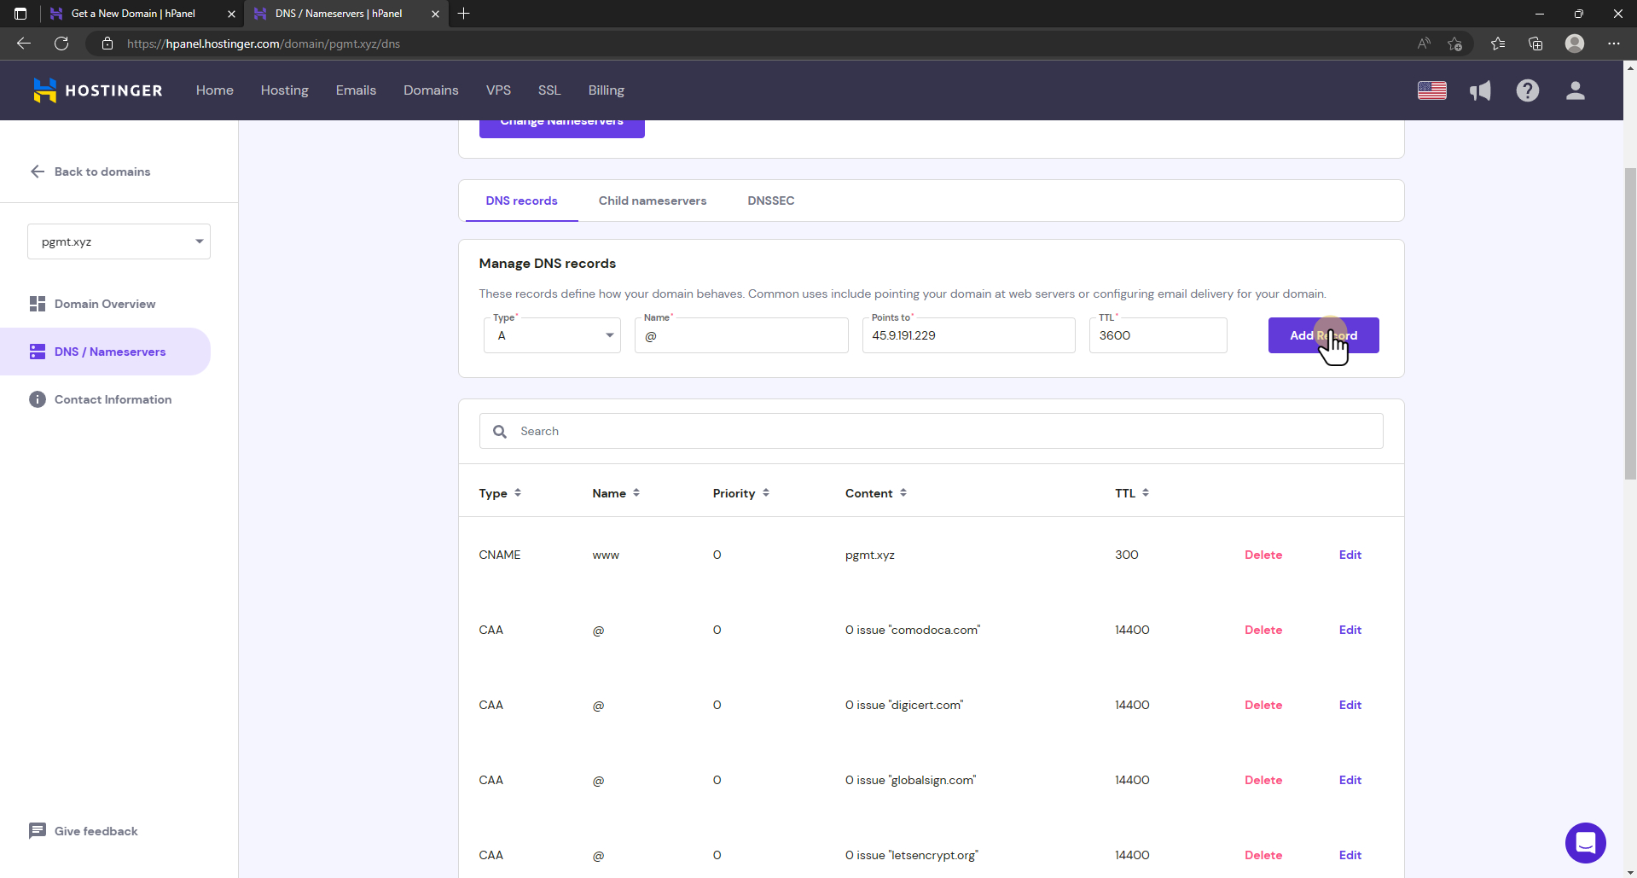The image size is (1637, 878).
Task: Expand the pgmt.xyz domain dropdown
Action: click(x=119, y=241)
